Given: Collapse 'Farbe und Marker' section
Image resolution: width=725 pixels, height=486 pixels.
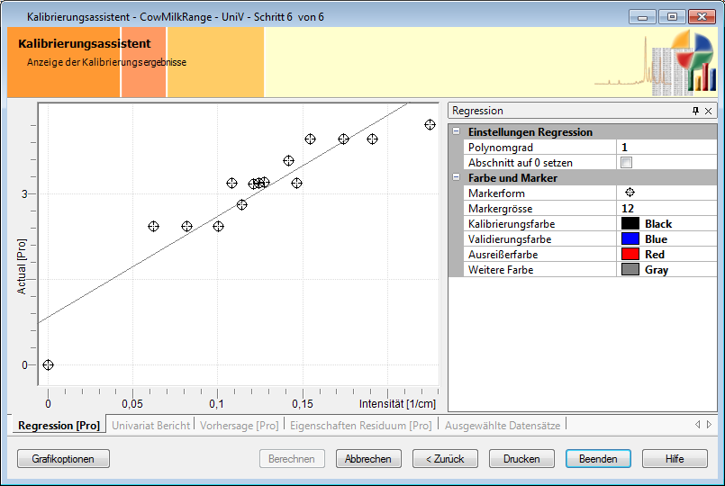Looking at the screenshot, I should tap(457, 178).
